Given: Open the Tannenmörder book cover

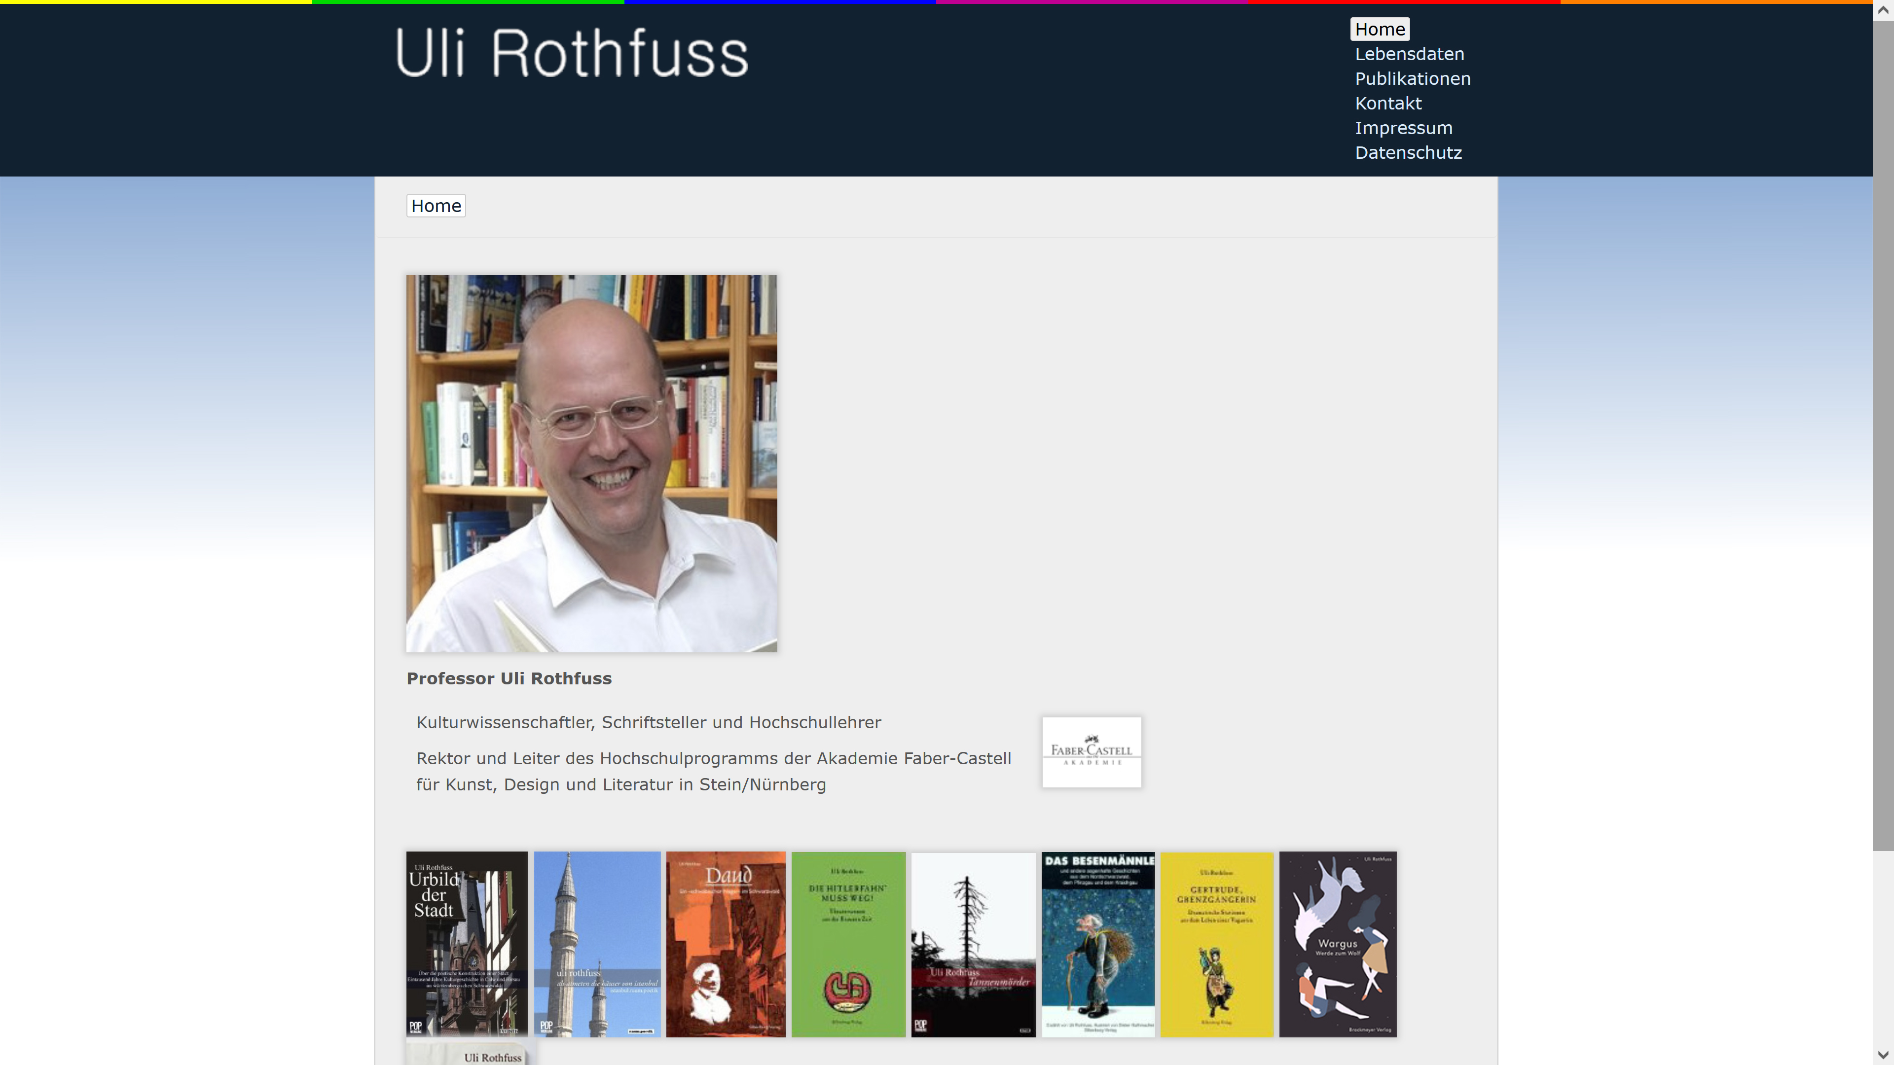Looking at the screenshot, I should click(x=974, y=945).
